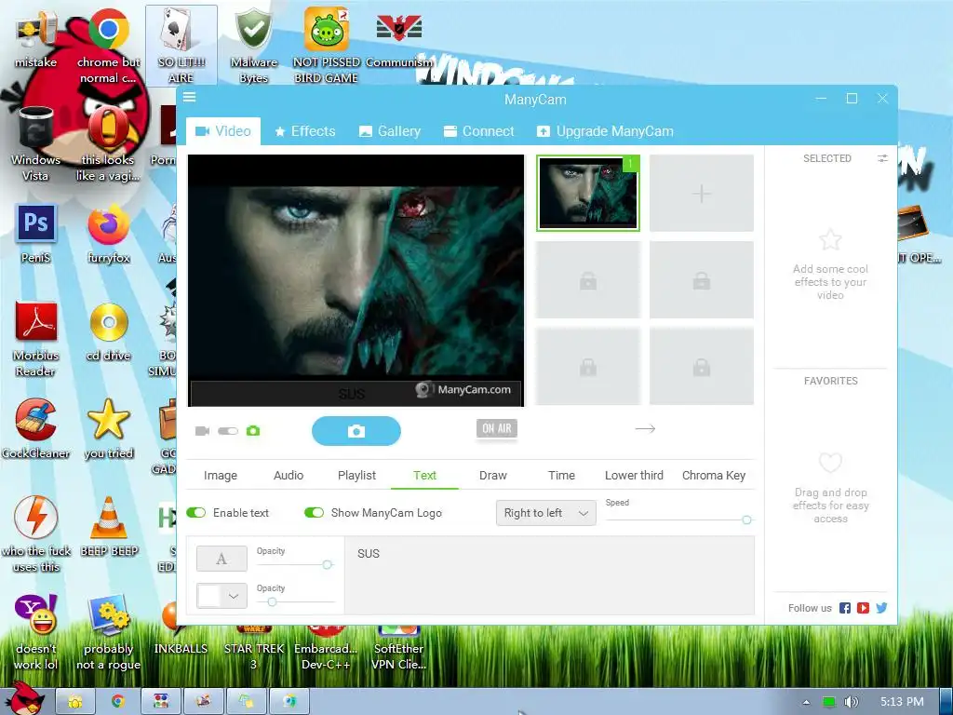Open the font settings A button

click(x=221, y=559)
